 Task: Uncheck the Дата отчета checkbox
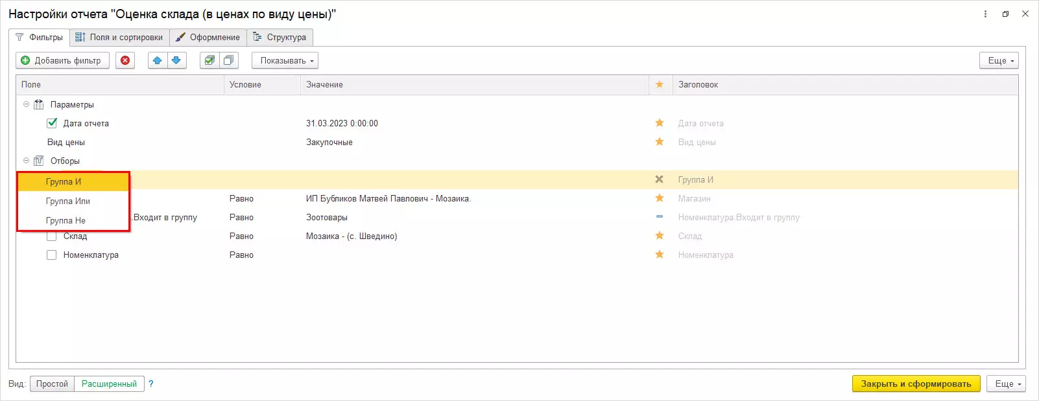[x=52, y=123]
